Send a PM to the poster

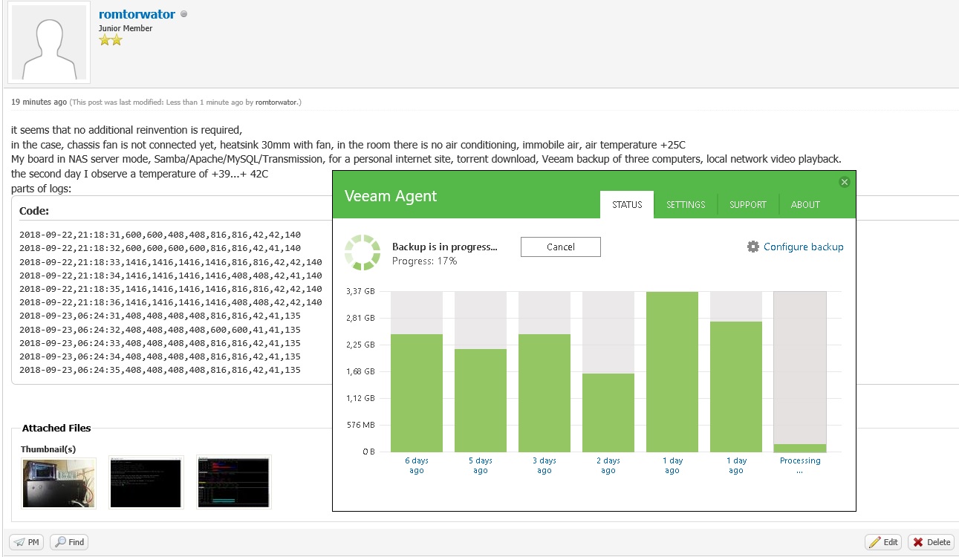tap(27, 542)
